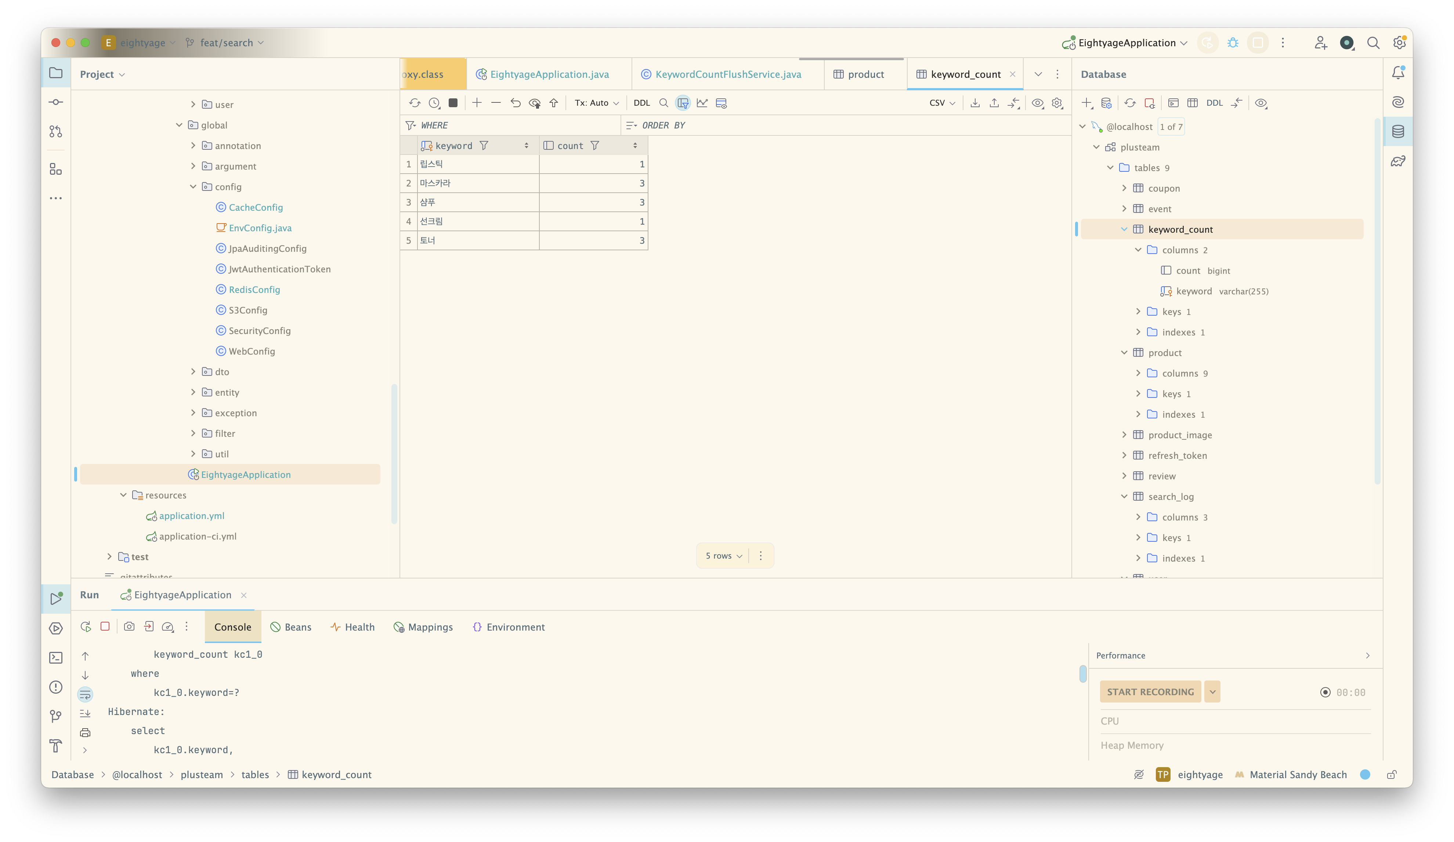
Task: Expand the product_image table node
Action: point(1124,435)
